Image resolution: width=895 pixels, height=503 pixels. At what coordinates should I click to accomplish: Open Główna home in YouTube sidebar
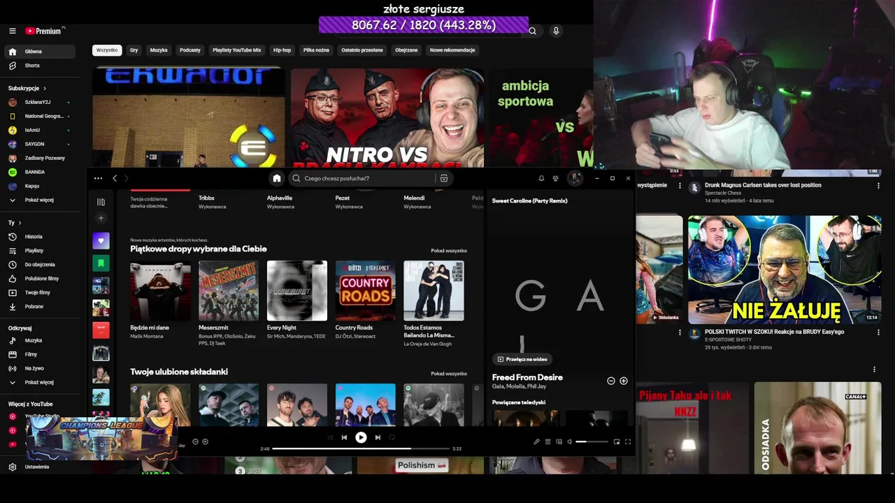[x=38, y=52]
